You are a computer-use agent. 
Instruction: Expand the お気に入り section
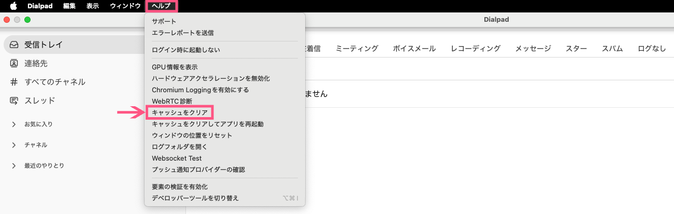[14, 124]
